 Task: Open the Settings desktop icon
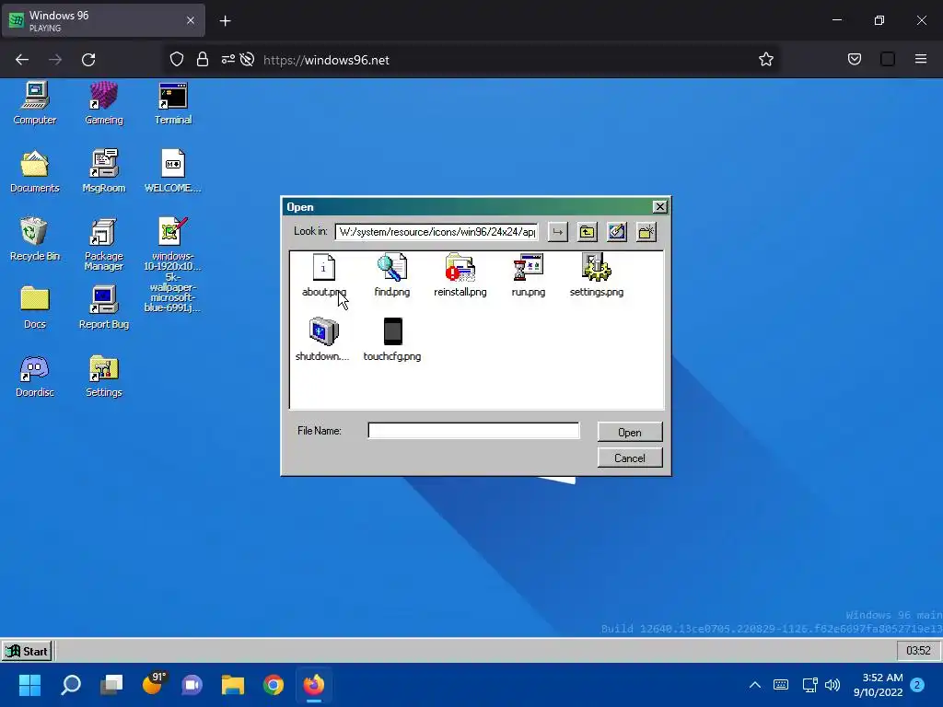(104, 376)
